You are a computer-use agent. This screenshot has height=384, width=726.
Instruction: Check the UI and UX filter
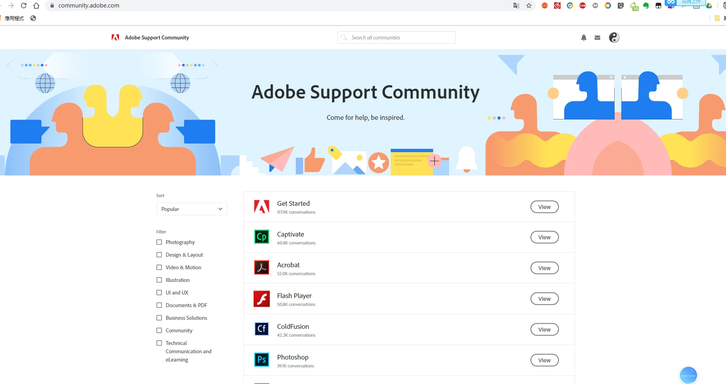(159, 293)
